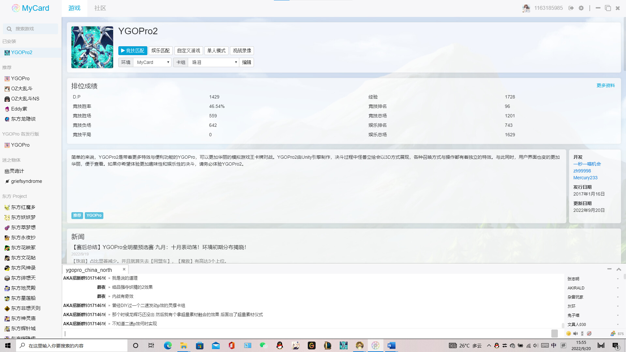
Task: Open the 环境 MyCard dropdown
Action: (x=152, y=62)
